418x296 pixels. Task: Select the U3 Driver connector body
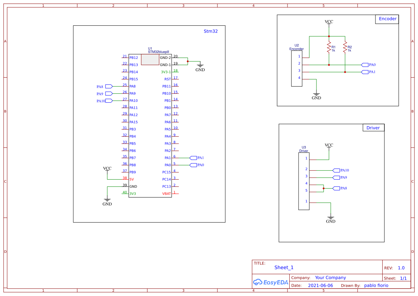pos(304,181)
